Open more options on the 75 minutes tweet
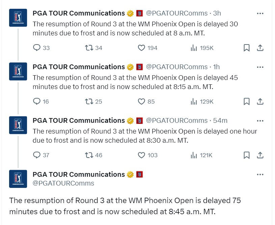Screen dimensions: 275x225 click(x=260, y=175)
